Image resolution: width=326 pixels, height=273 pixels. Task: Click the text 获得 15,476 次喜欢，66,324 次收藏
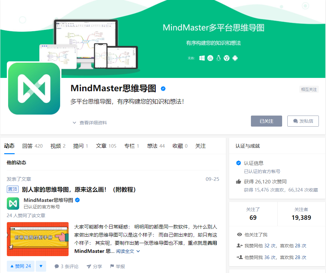[281, 190]
